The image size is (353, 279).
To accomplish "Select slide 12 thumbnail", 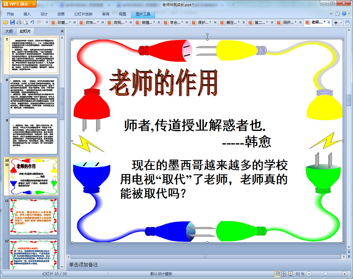I will pyautogui.click(x=33, y=254).
